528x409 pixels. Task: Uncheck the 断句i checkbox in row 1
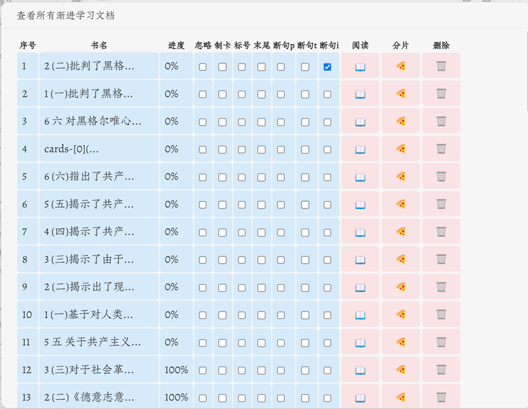[x=327, y=67]
